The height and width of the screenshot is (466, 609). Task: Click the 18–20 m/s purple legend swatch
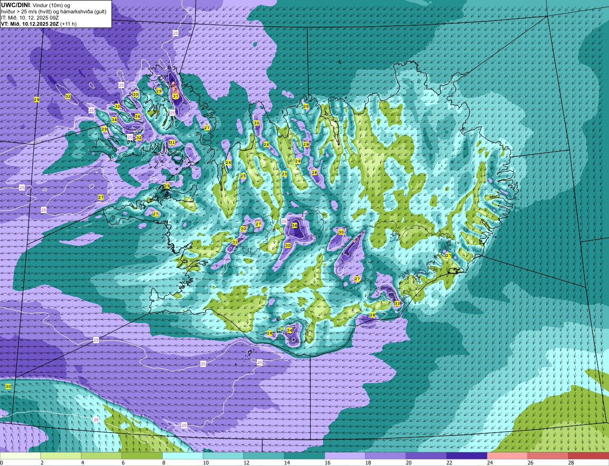coord(385,456)
